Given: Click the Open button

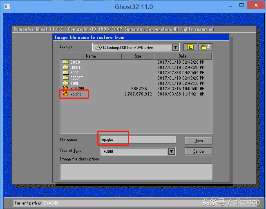Looking at the screenshot, I should [x=199, y=141].
